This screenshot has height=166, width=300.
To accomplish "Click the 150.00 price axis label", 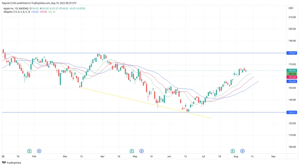I will 292,88.
